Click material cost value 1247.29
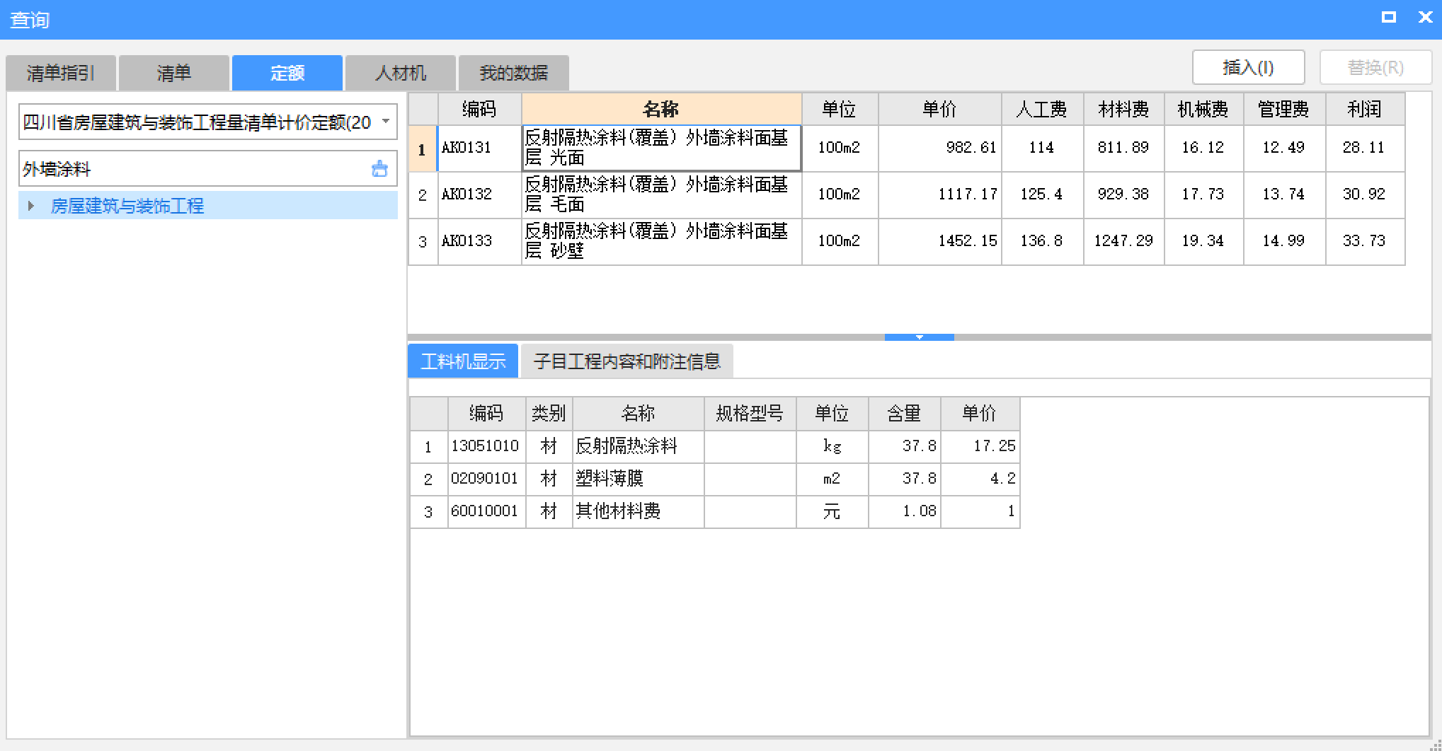The height and width of the screenshot is (751, 1442). 1123,241
